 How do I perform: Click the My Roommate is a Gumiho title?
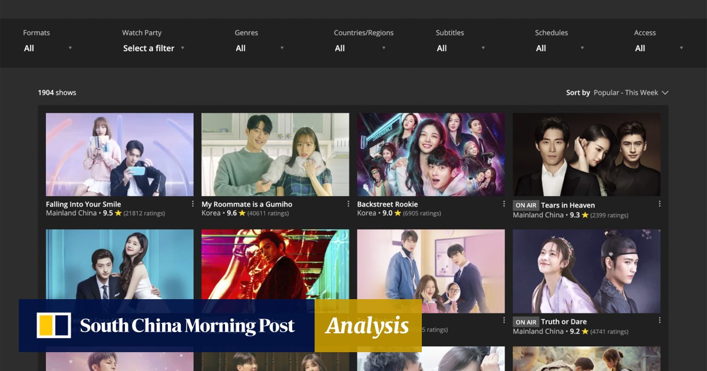(247, 204)
